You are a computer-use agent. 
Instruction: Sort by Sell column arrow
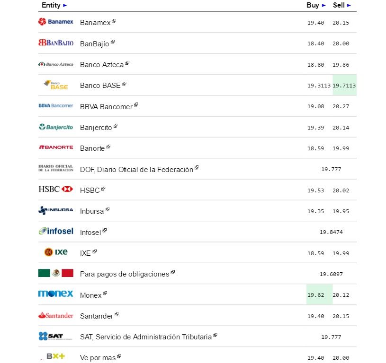click(x=349, y=5)
